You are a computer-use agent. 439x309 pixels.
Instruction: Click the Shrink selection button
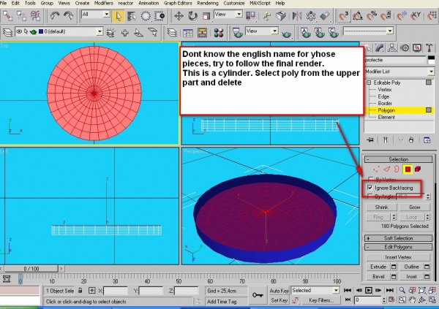[381, 207]
